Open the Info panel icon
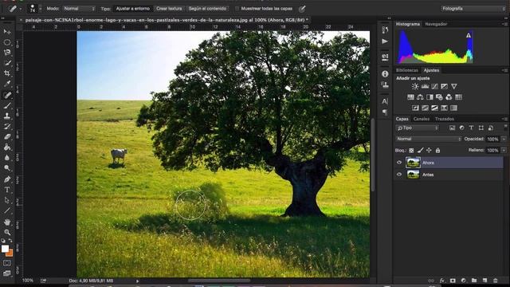Screen dimensions: 510x287 tap(385, 74)
